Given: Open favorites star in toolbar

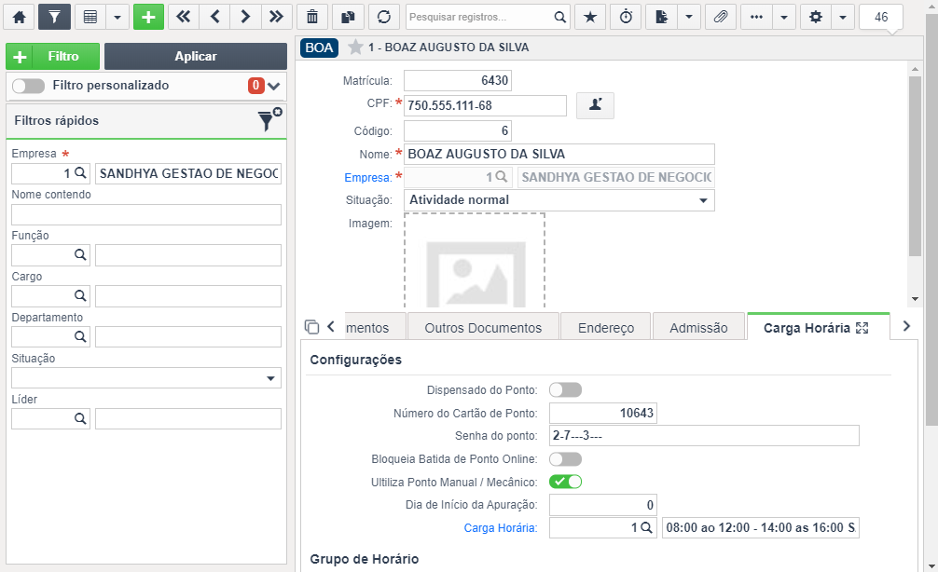Looking at the screenshot, I should [x=590, y=17].
